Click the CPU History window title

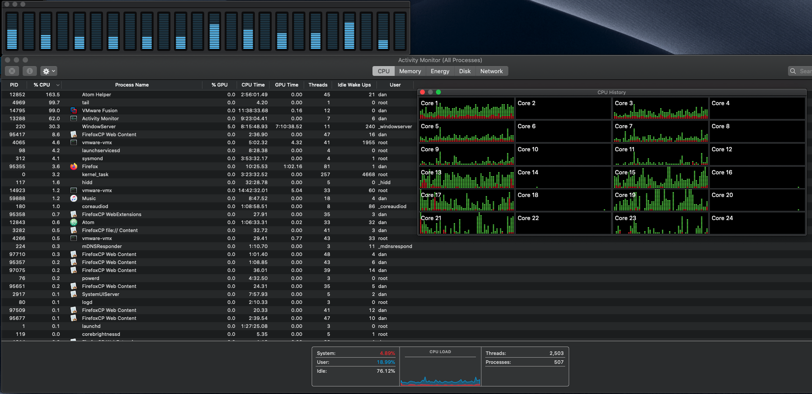(x=611, y=92)
